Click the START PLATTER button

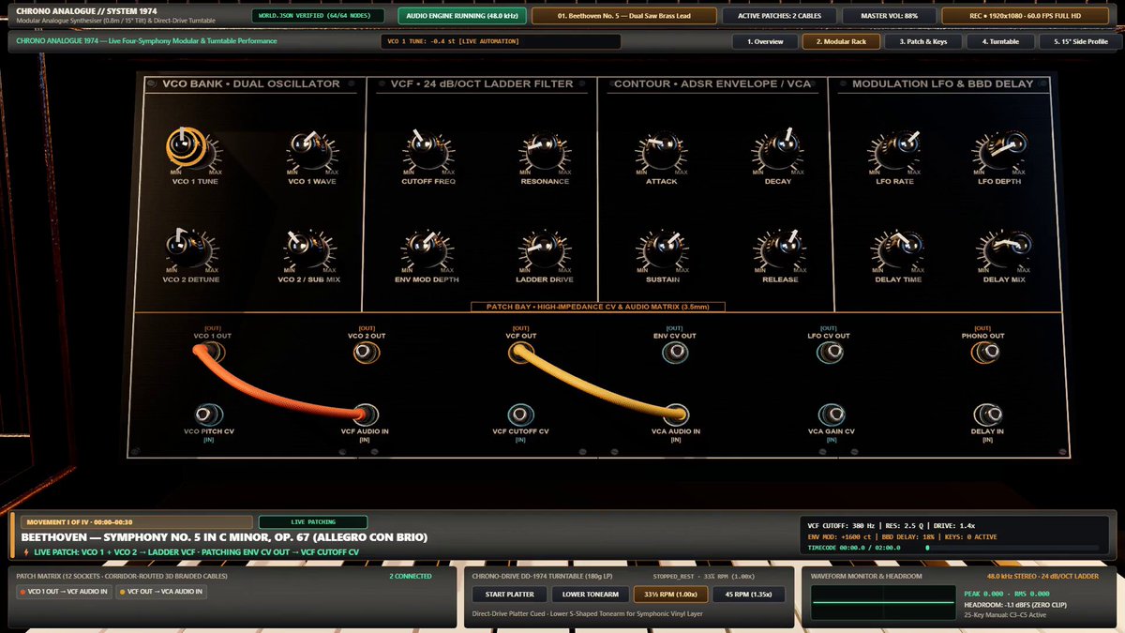508,594
